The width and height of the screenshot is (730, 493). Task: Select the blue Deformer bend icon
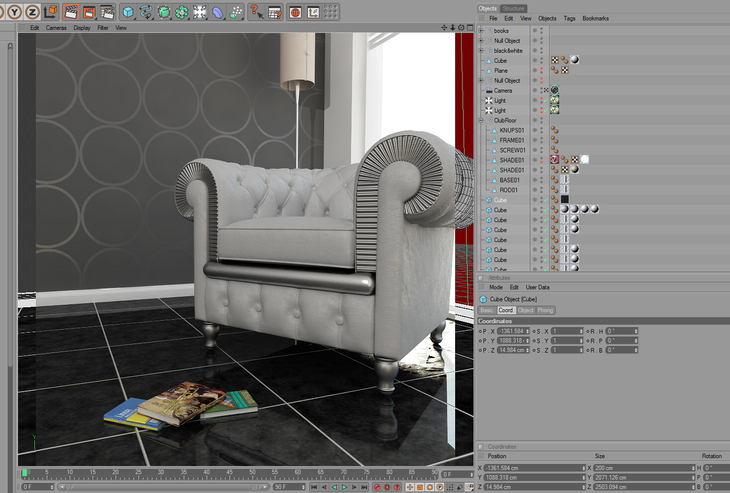tap(218, 12)
